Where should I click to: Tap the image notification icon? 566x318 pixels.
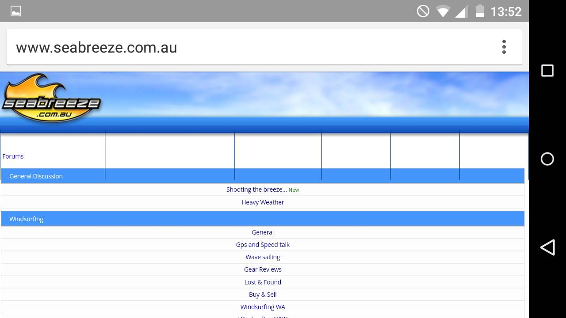(16, 11)
